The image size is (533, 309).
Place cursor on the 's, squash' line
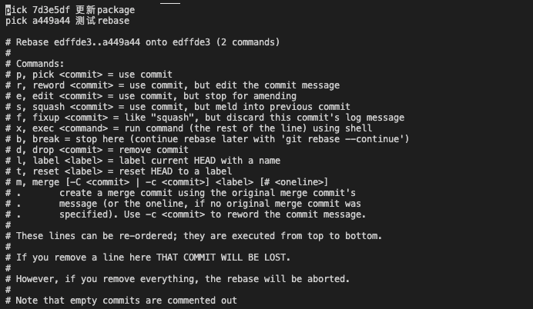[x=178, y=107]
